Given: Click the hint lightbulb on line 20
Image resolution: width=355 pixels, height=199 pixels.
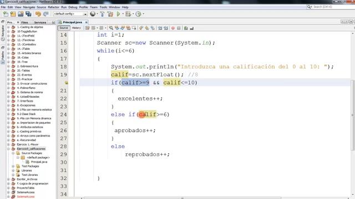Looking at the screenshot, I should click(67, 83).
